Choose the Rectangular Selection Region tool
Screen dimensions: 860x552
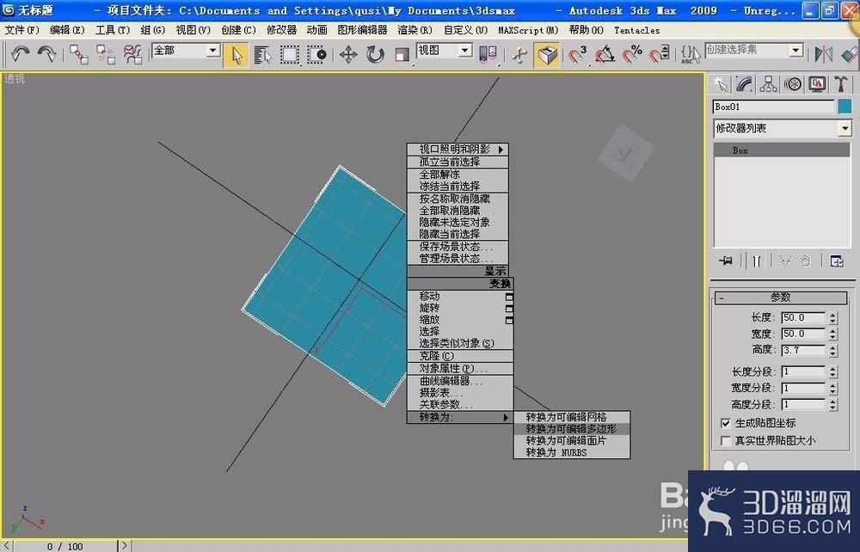coord(290,55)
